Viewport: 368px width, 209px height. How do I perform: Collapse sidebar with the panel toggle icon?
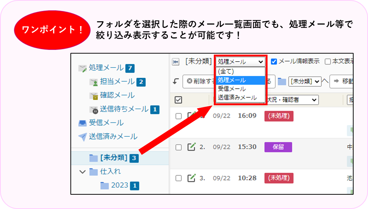[176, 62]
